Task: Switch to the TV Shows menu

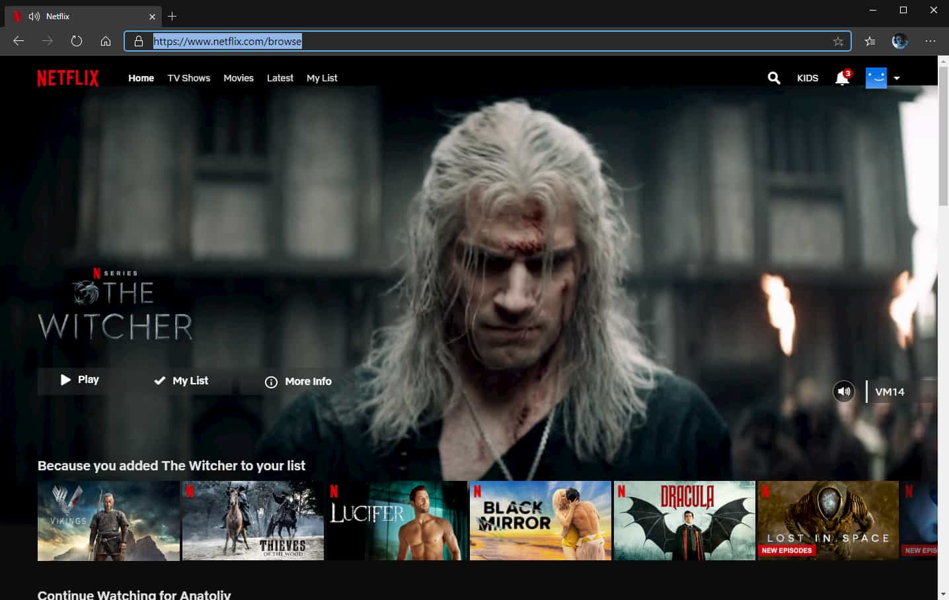Action: 188,78
